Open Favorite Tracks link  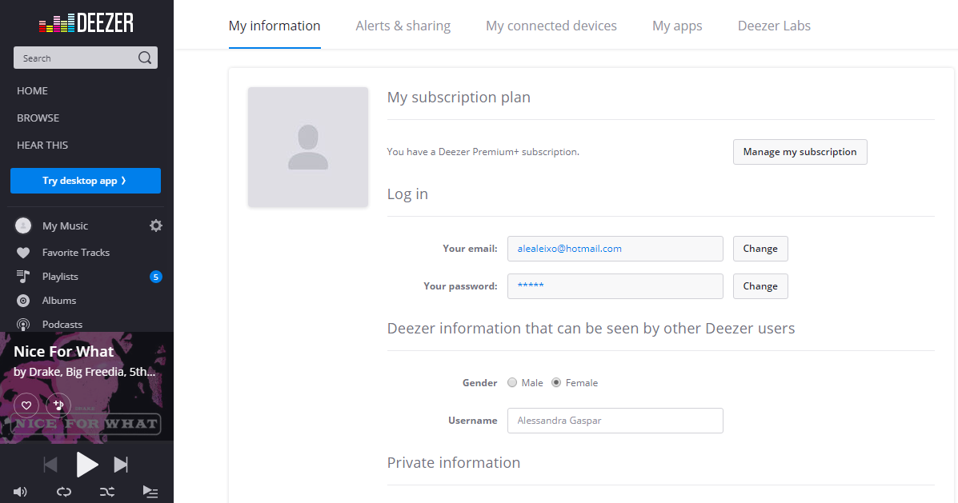click(x=76, y=253)
